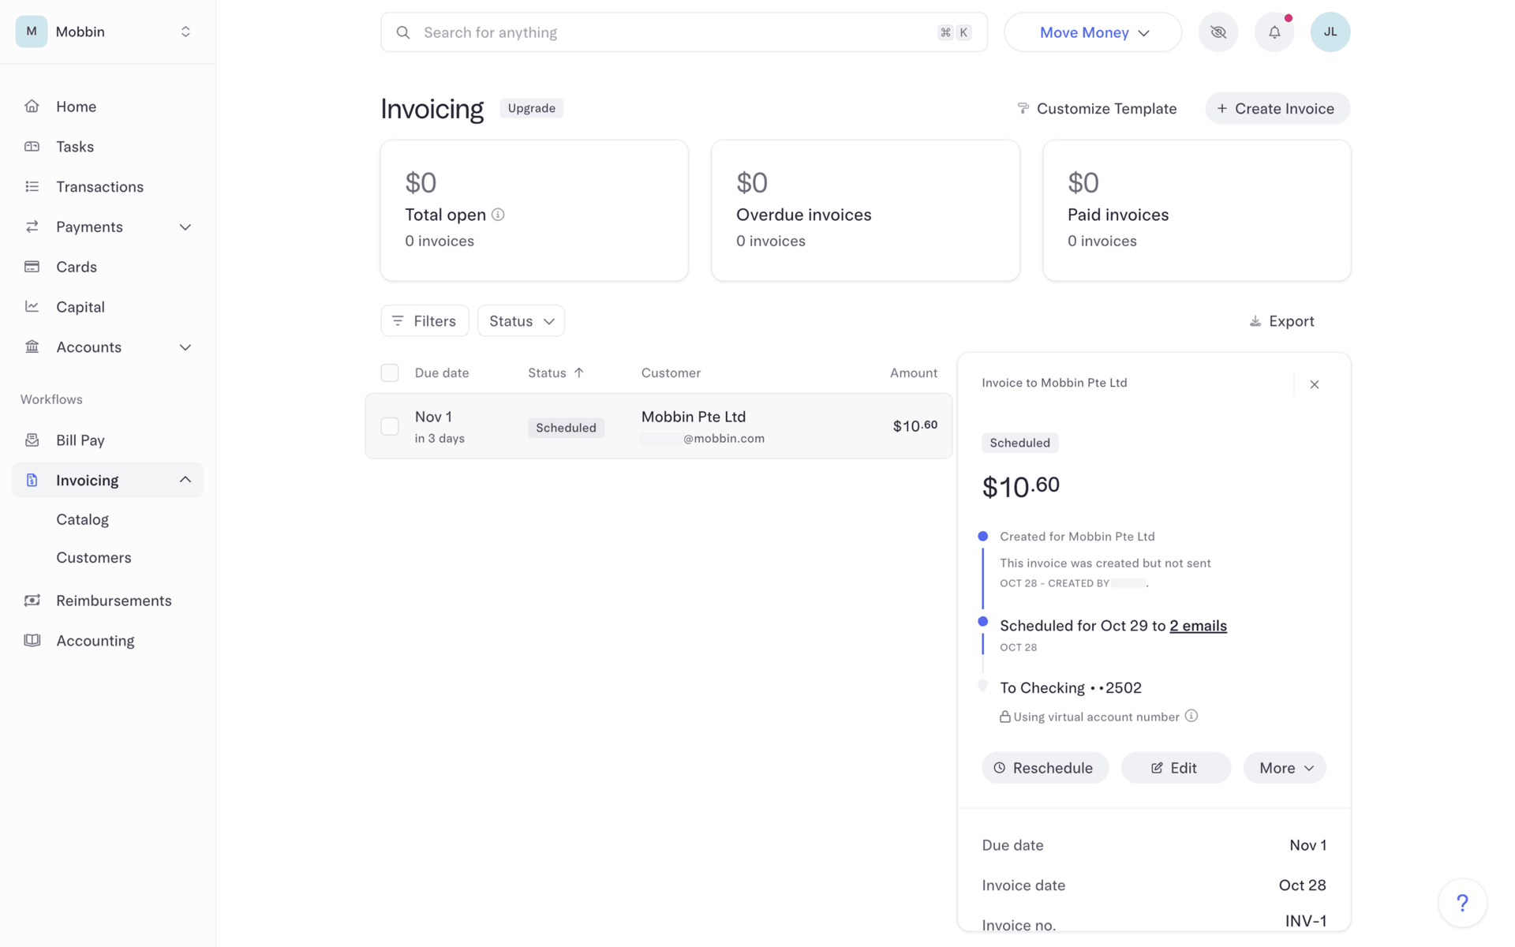Viewport: 1515px width, 947px height.
Task: Click the Capital chart icon
Action: (x=32, y=306)
